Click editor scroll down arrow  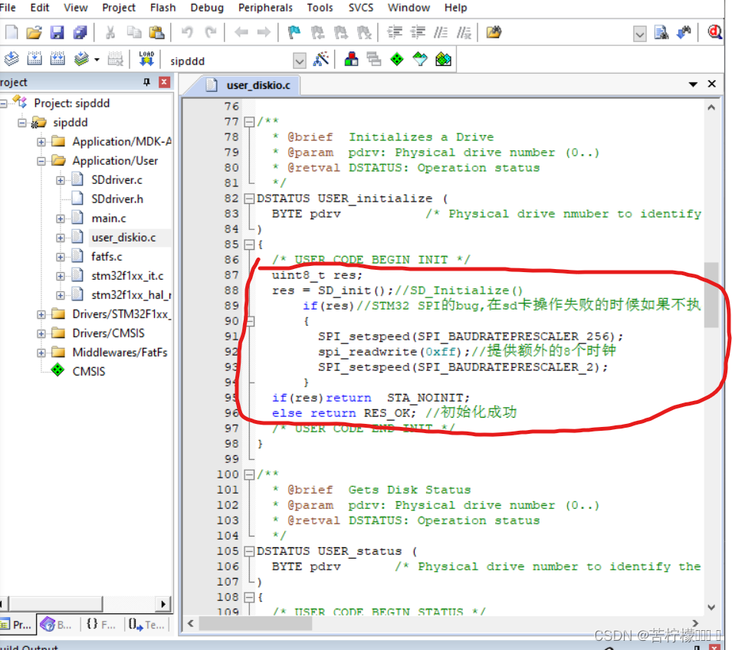tap(711, 608)
